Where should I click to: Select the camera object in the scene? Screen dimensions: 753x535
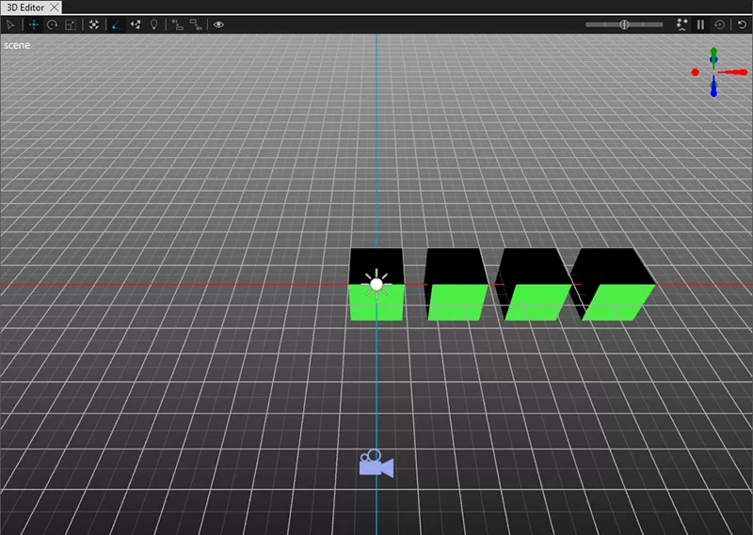coord(375,464)
